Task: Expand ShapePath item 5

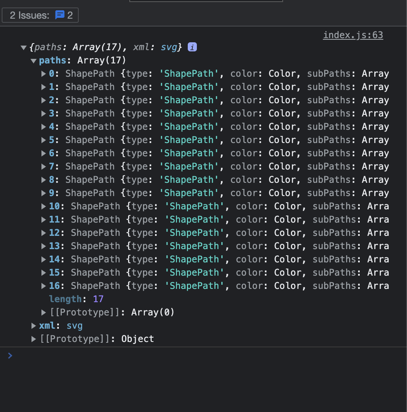Action: (44, 140)
